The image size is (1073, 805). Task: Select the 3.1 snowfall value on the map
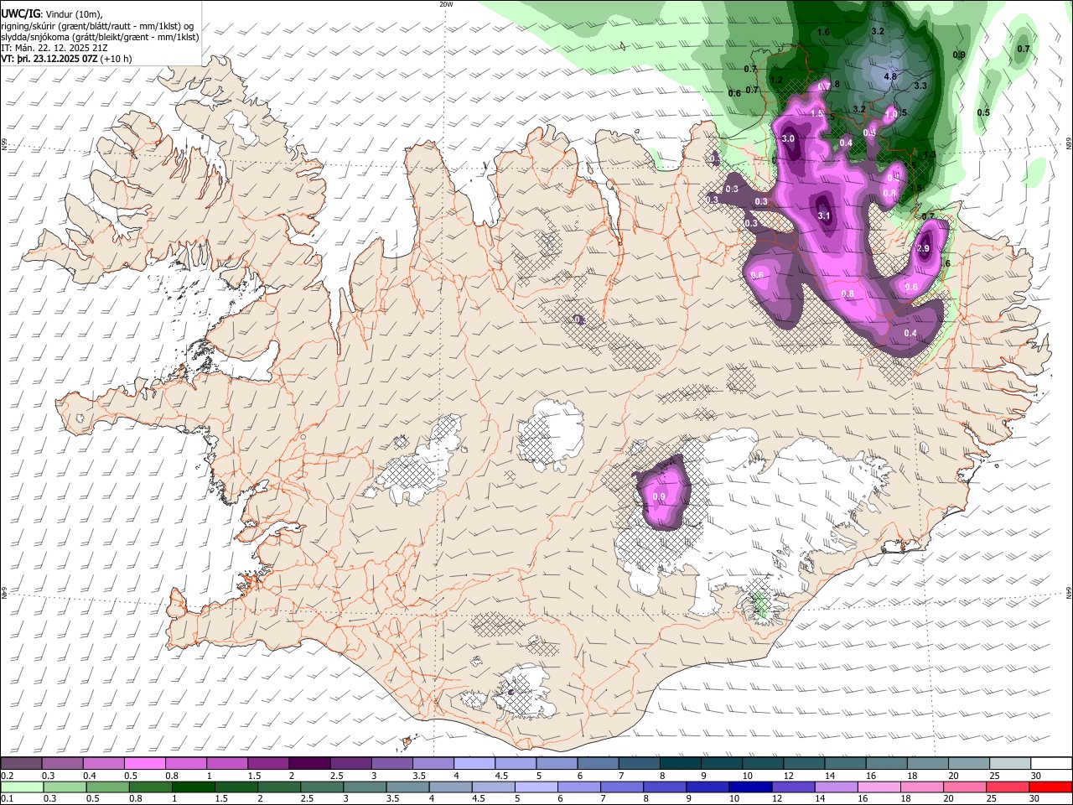[x=824, y=216]
